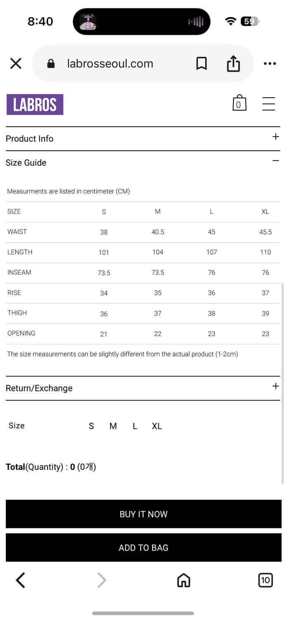Viewport: 286px width, 621px height.
Task: Open the three-dot browser menu
Action: coord(269,64)
